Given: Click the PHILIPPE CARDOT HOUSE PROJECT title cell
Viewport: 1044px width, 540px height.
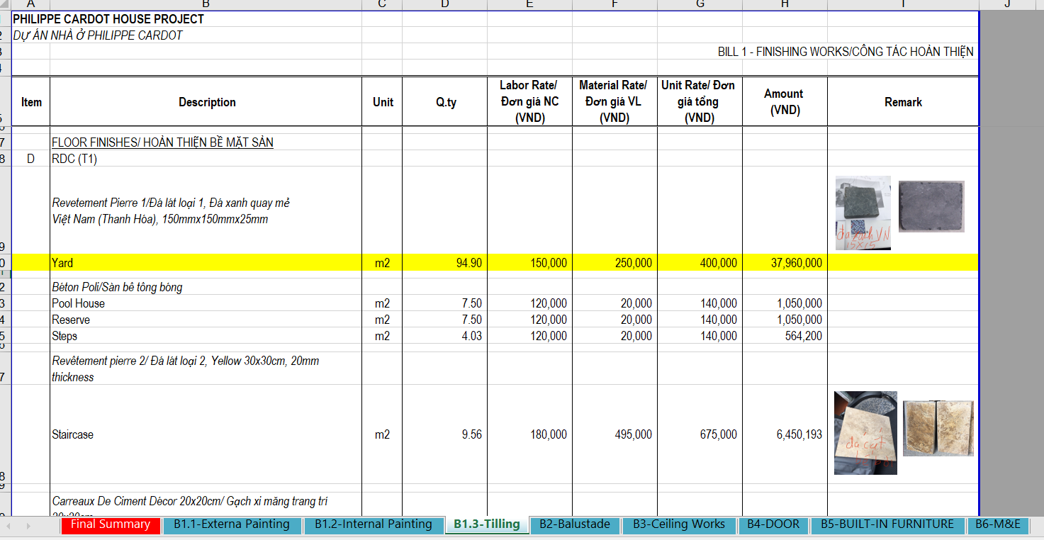Looking at the screenshot, I should (108, 19).
